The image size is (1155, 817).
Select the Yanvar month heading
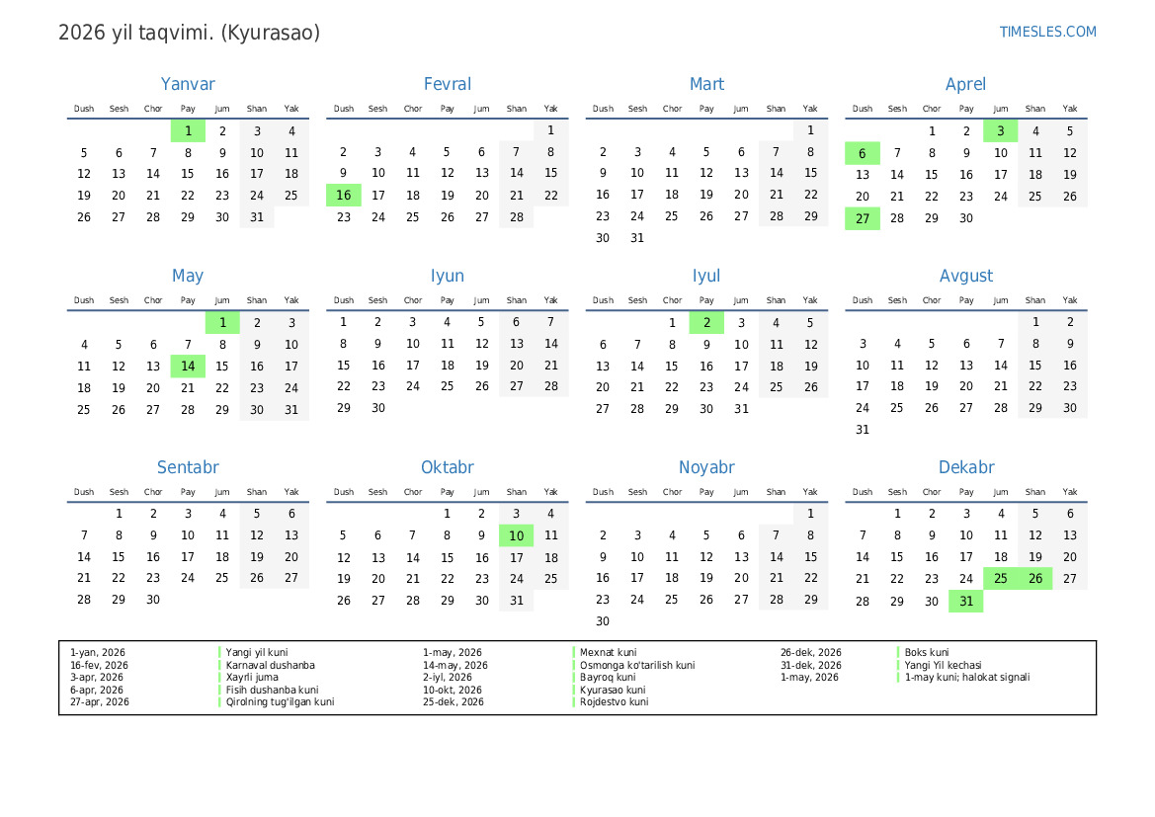pyautogui.click(x=188, y=84)
